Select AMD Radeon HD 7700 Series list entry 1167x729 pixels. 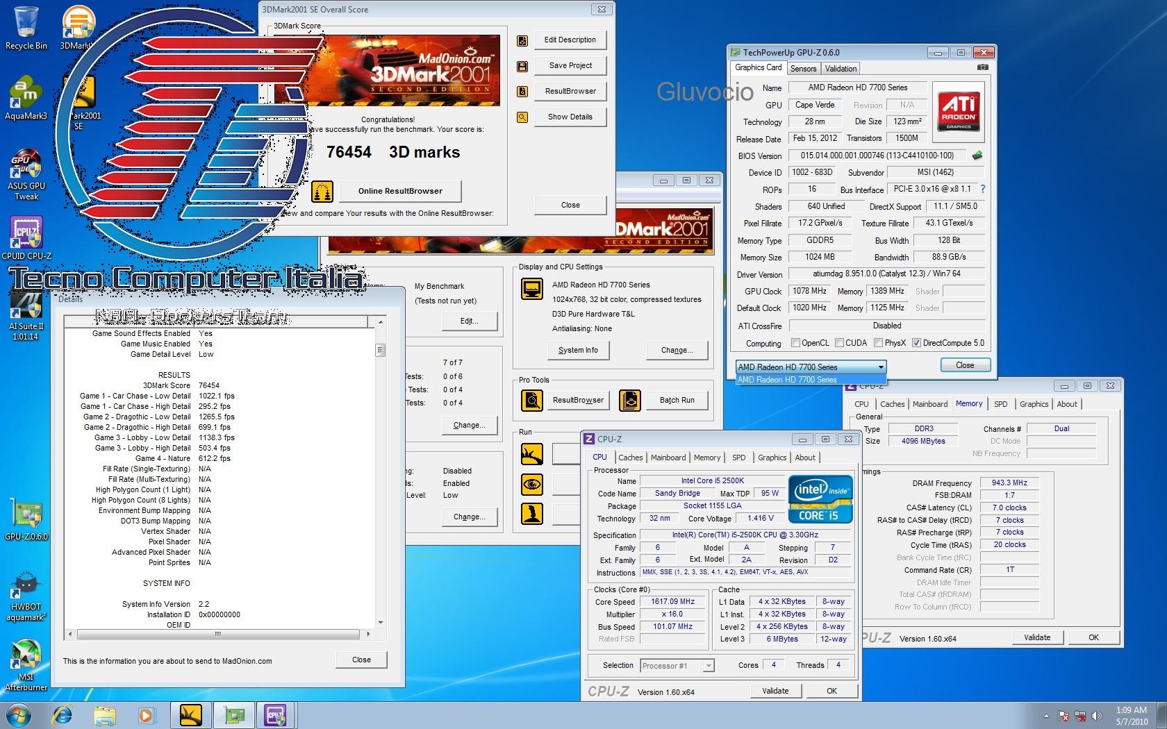coord(811,380)
